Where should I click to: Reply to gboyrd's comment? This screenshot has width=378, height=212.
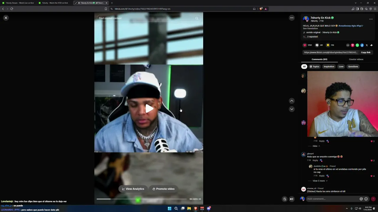315,160
